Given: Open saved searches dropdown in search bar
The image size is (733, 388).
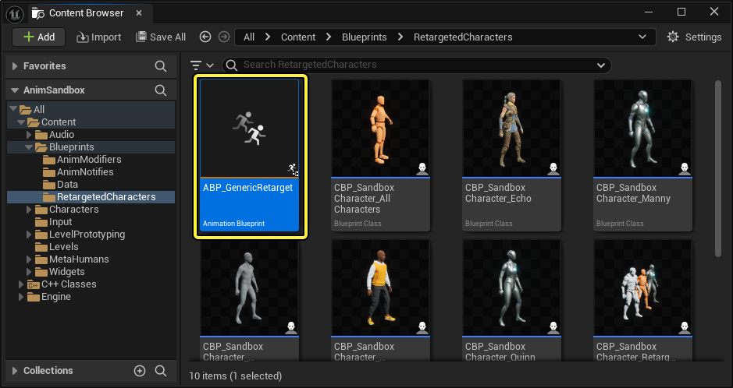Looking at the screenshot, I should 601,65.
